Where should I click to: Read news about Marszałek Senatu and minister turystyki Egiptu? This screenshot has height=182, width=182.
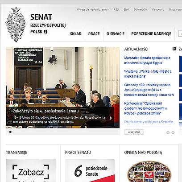click(147, 60)
